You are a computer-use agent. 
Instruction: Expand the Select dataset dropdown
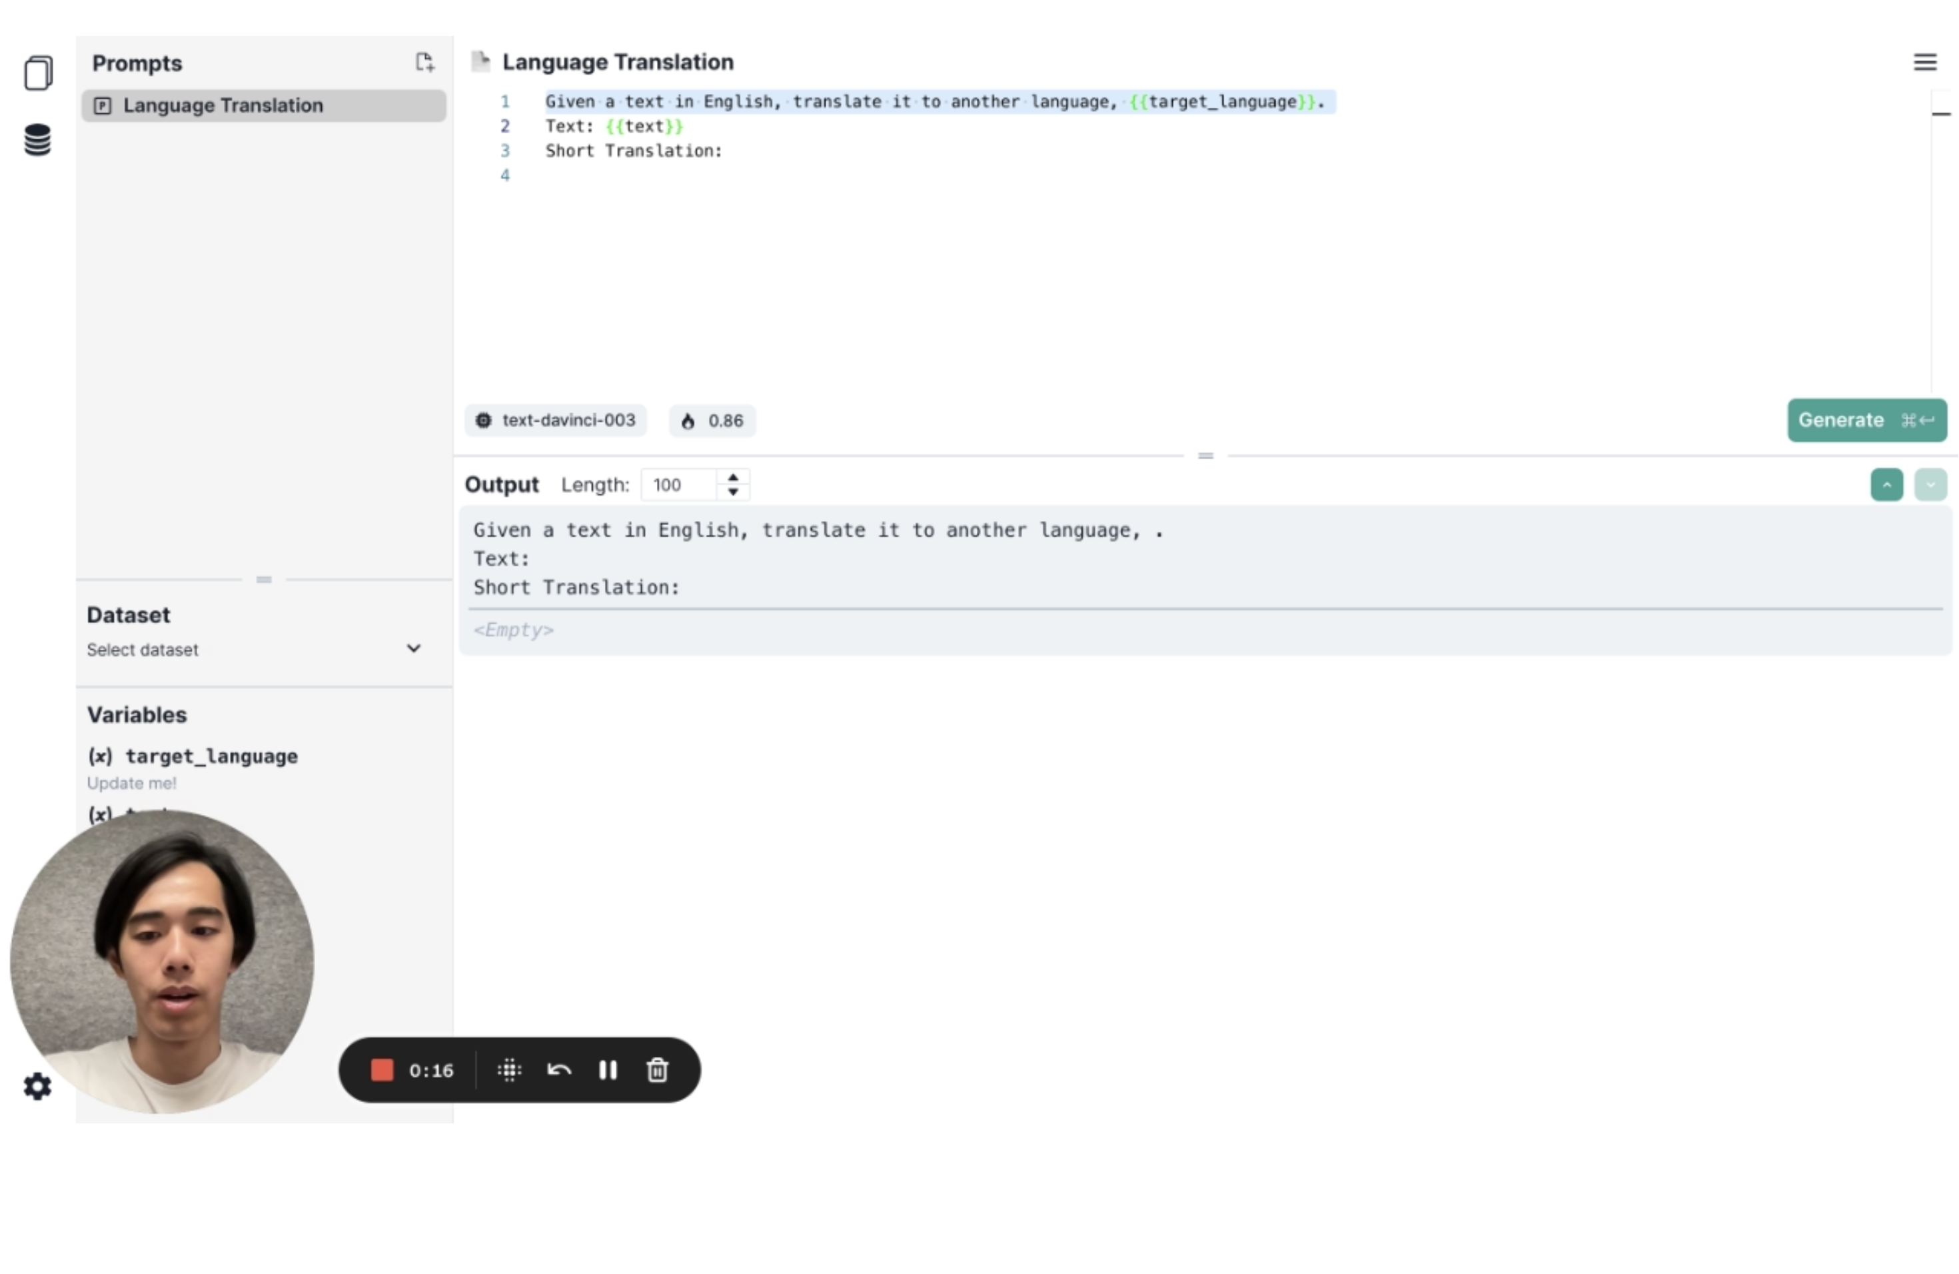(x=255, y=650)
